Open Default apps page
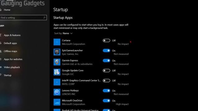This screenshot has height=111, width=198. pyautogui.click(x=10, y=43)
